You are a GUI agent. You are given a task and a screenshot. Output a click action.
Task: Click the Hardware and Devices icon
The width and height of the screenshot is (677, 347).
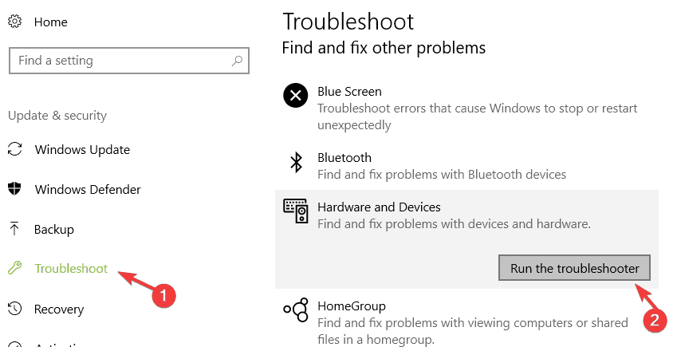295,211
